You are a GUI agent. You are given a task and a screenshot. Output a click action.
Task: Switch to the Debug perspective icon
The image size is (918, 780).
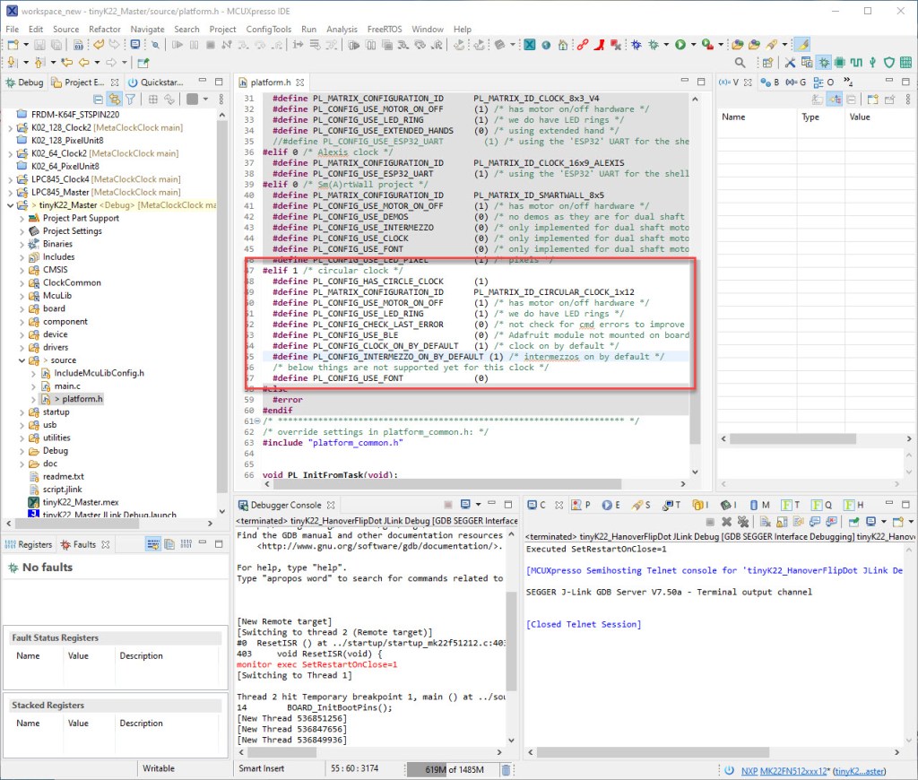click(x=823, y=63)
